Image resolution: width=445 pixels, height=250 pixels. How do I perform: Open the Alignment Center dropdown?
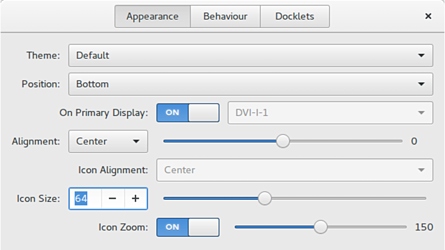[108, 141]
